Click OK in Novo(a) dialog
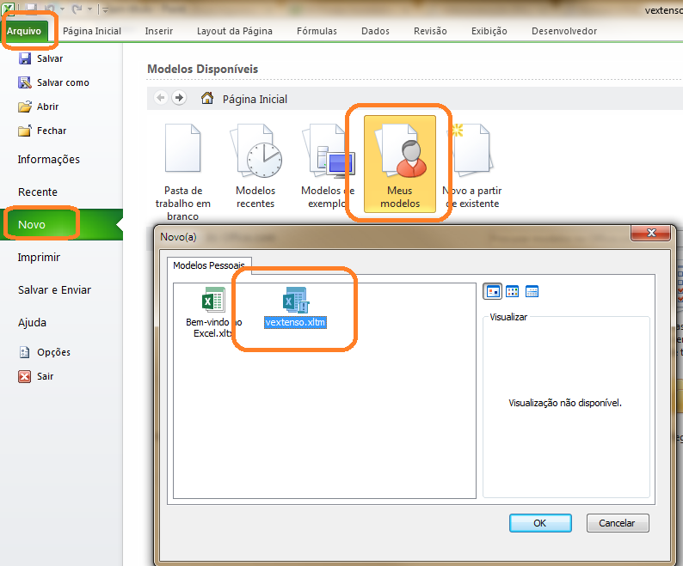 pos(540,523)
